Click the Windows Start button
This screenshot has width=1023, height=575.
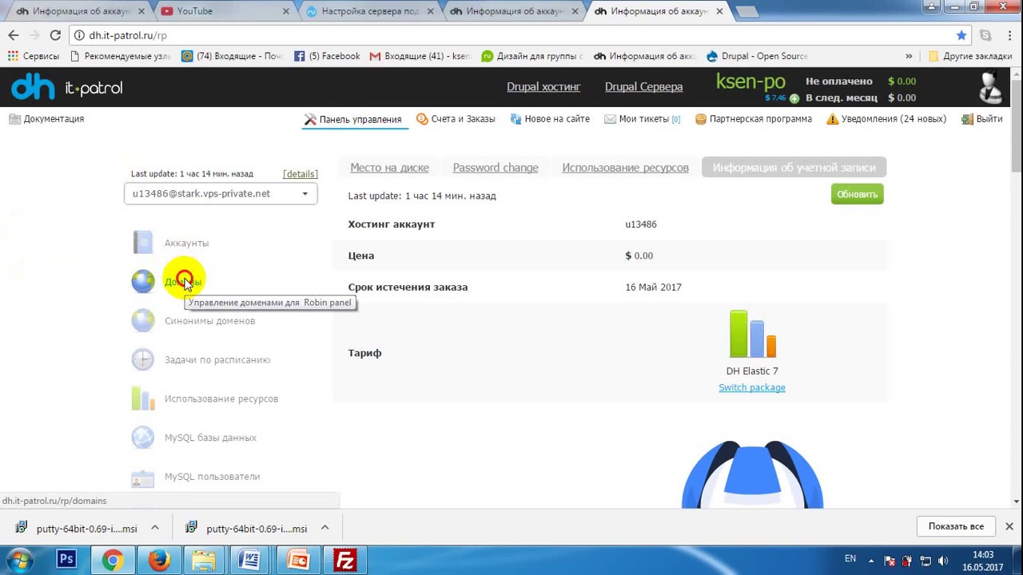(x=19, y=561)
